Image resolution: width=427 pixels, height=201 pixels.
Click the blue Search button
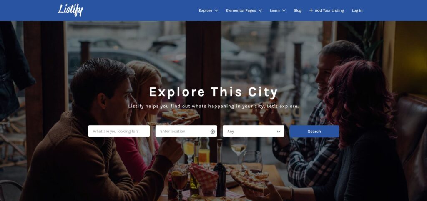pos(314,131)
